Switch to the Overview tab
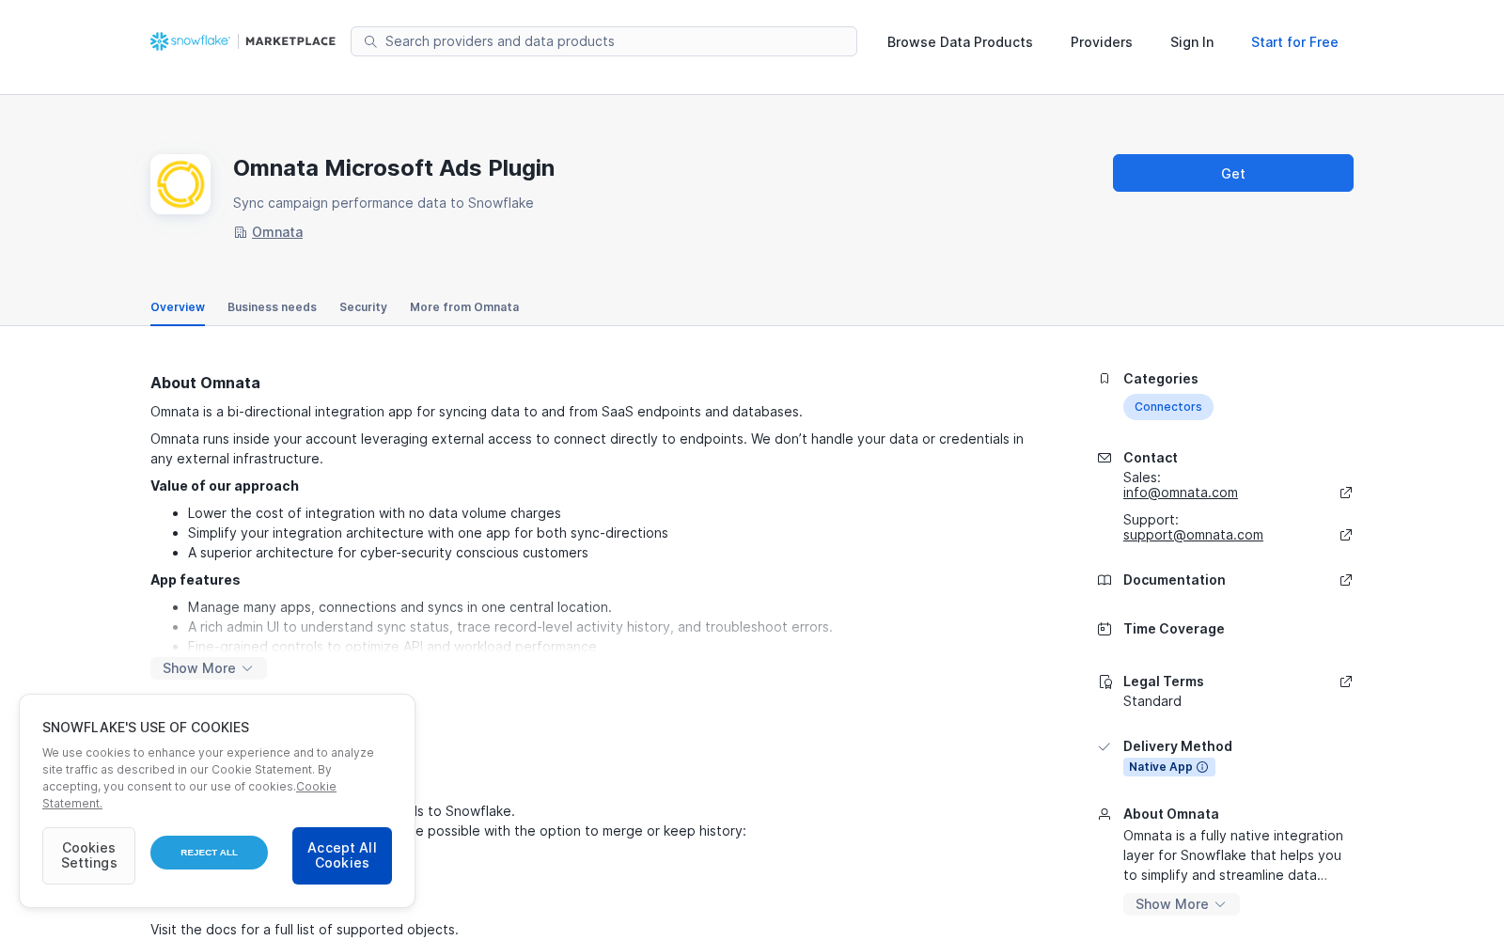The image size is (1504, 940). click(178, 307)
